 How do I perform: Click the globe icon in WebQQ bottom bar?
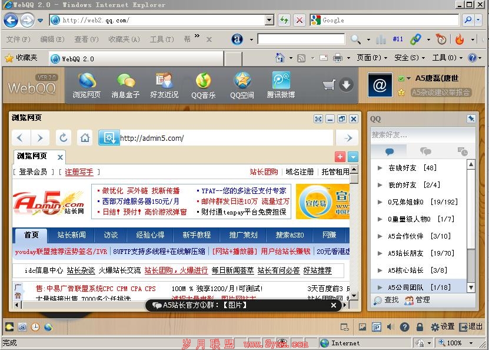(x=48, y=327)
